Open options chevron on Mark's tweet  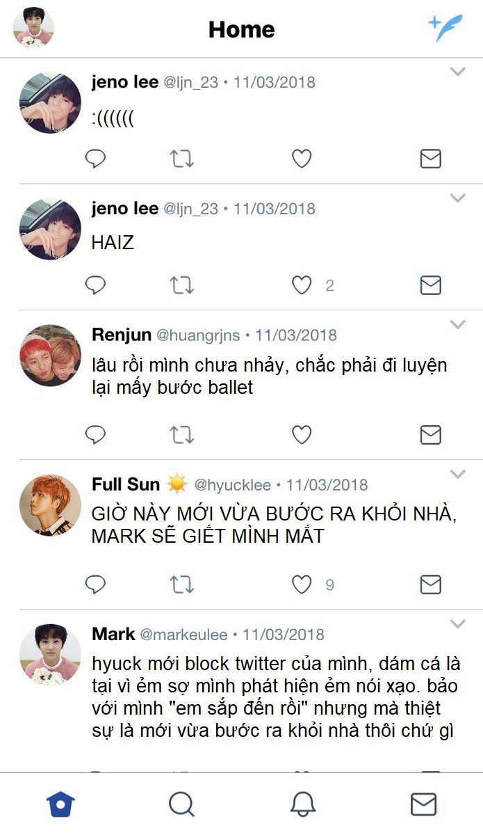click(457, 623)
